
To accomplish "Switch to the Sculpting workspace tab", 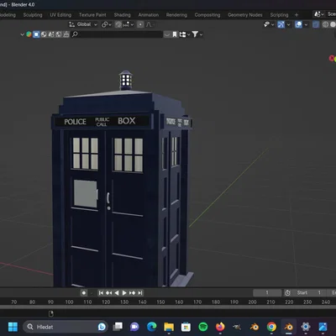I will click(x=33, y=15).
